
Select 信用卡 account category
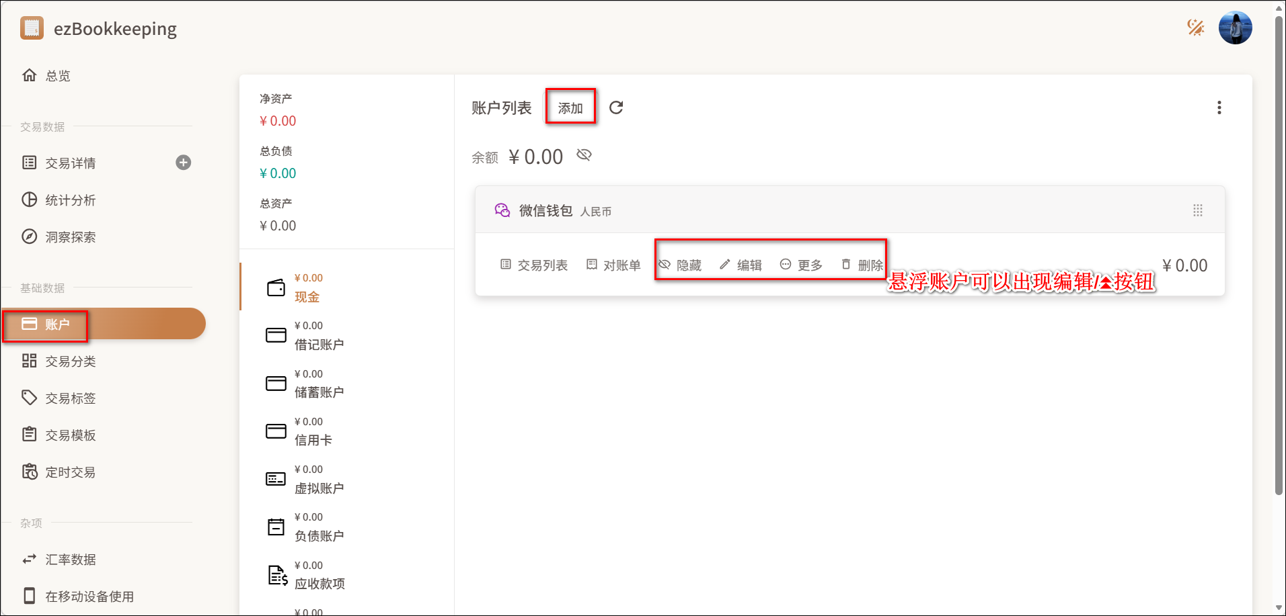(x=313, y=431)
